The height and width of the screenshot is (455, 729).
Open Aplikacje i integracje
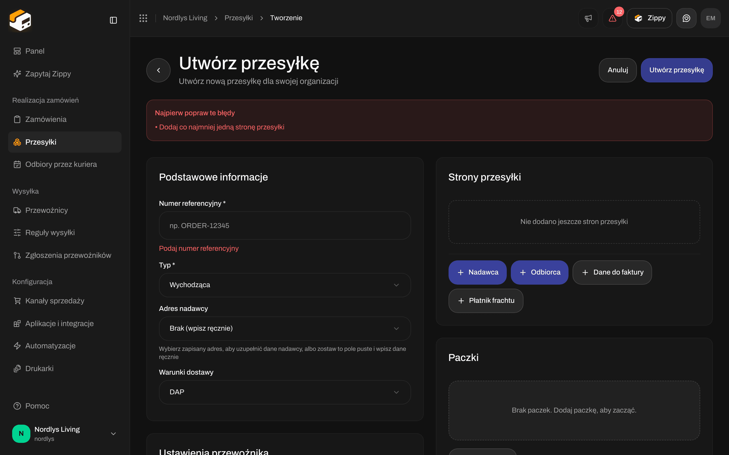(65, 324)
